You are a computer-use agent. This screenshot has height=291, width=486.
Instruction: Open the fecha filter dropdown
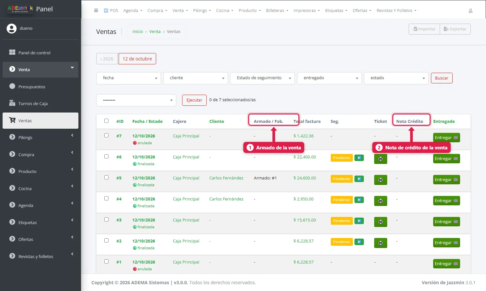pyautogui.click(x=129, y=78)
